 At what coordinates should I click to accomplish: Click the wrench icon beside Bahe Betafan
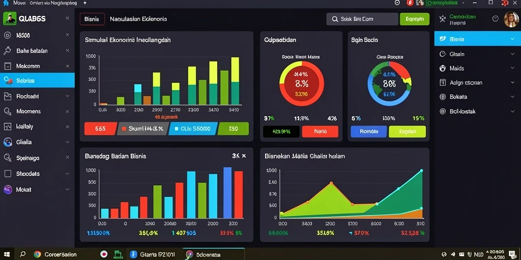coord(7,51)
